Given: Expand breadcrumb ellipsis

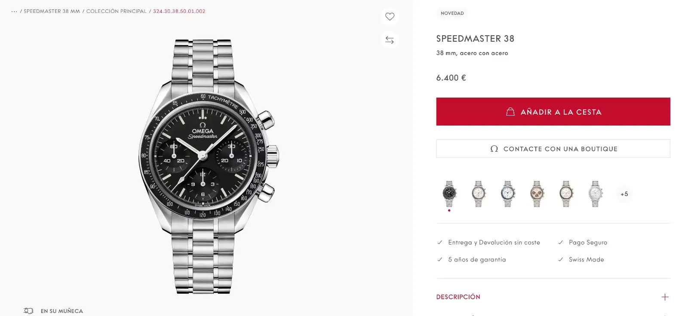Looking at the screenshot, I should [x=14, y=12].
